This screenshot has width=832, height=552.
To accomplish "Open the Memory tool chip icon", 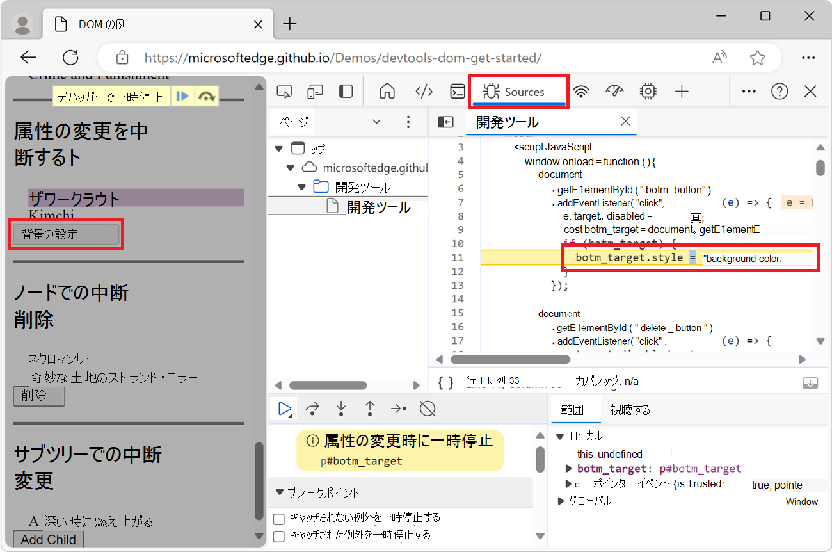I will point(648,92).
